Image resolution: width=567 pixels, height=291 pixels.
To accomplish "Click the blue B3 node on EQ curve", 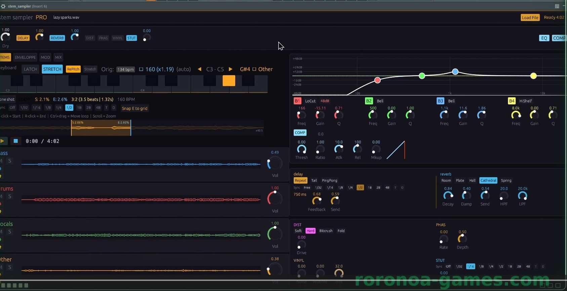I will [455, 71].
